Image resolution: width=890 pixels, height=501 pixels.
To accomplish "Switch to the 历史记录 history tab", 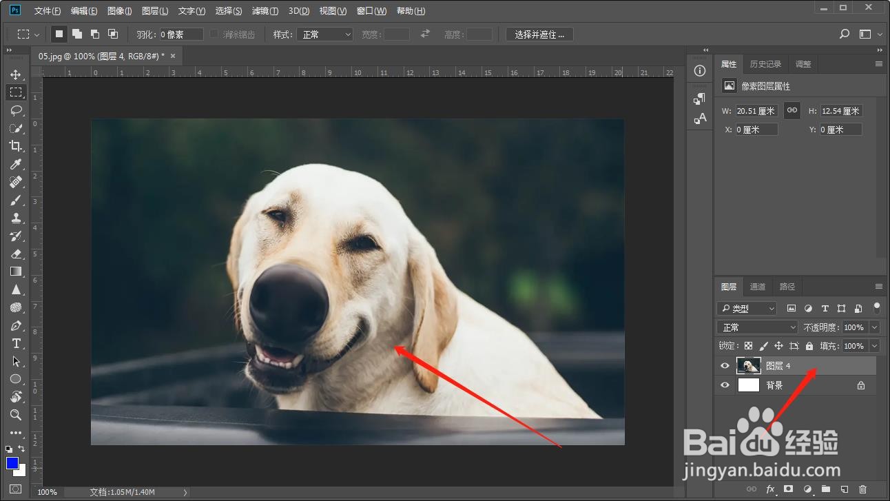I will pyautogui.click(x=765, y=64).
